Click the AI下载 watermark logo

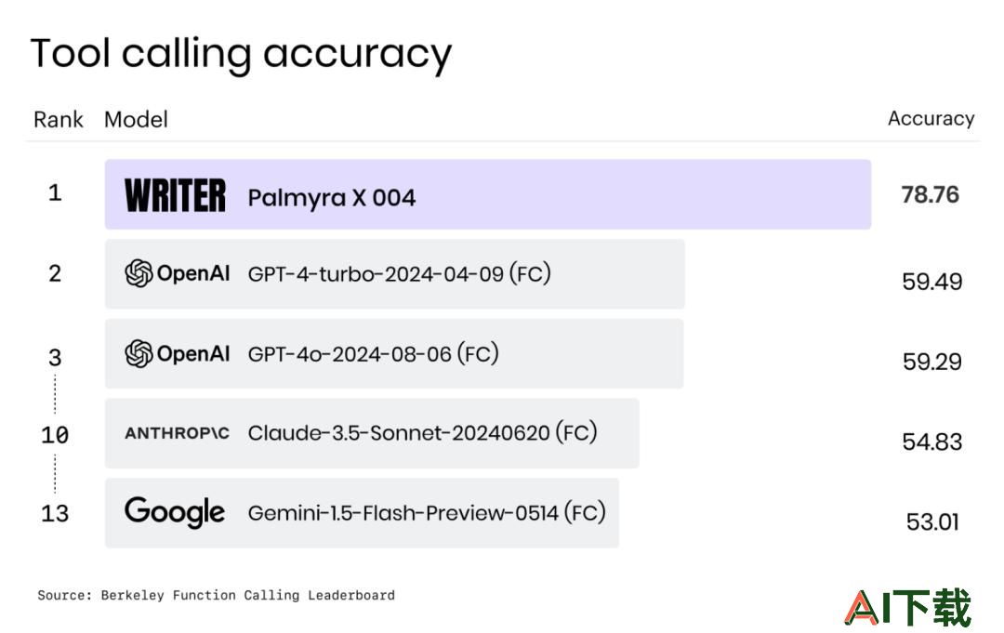908,607
